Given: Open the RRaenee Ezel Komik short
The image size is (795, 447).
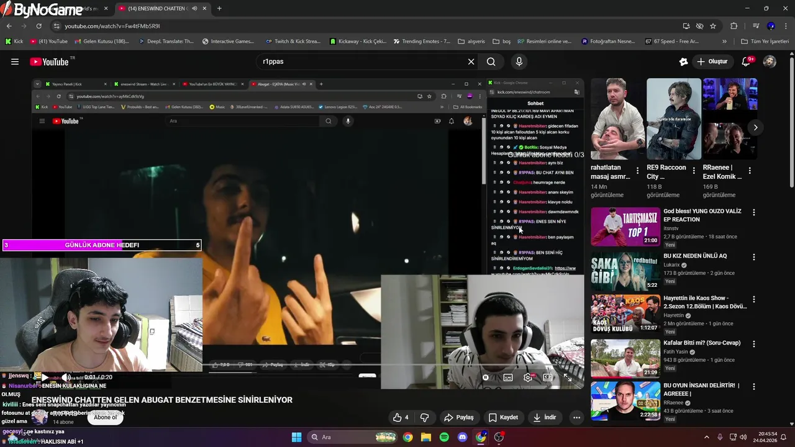Looking at the screenshot, I should 730,119.
